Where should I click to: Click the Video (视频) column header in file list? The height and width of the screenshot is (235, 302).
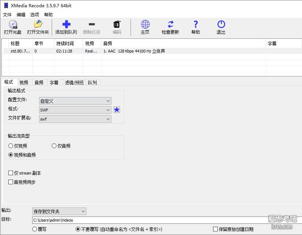[x=92, y=43]
